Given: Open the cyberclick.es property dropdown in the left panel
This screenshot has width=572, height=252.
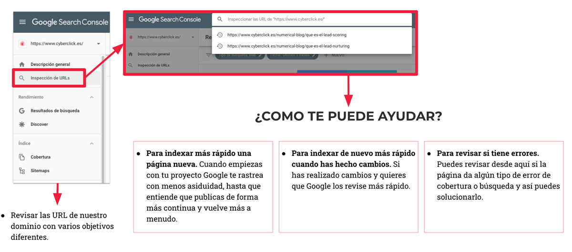Looking at the screenshot, I should point(98,43).
